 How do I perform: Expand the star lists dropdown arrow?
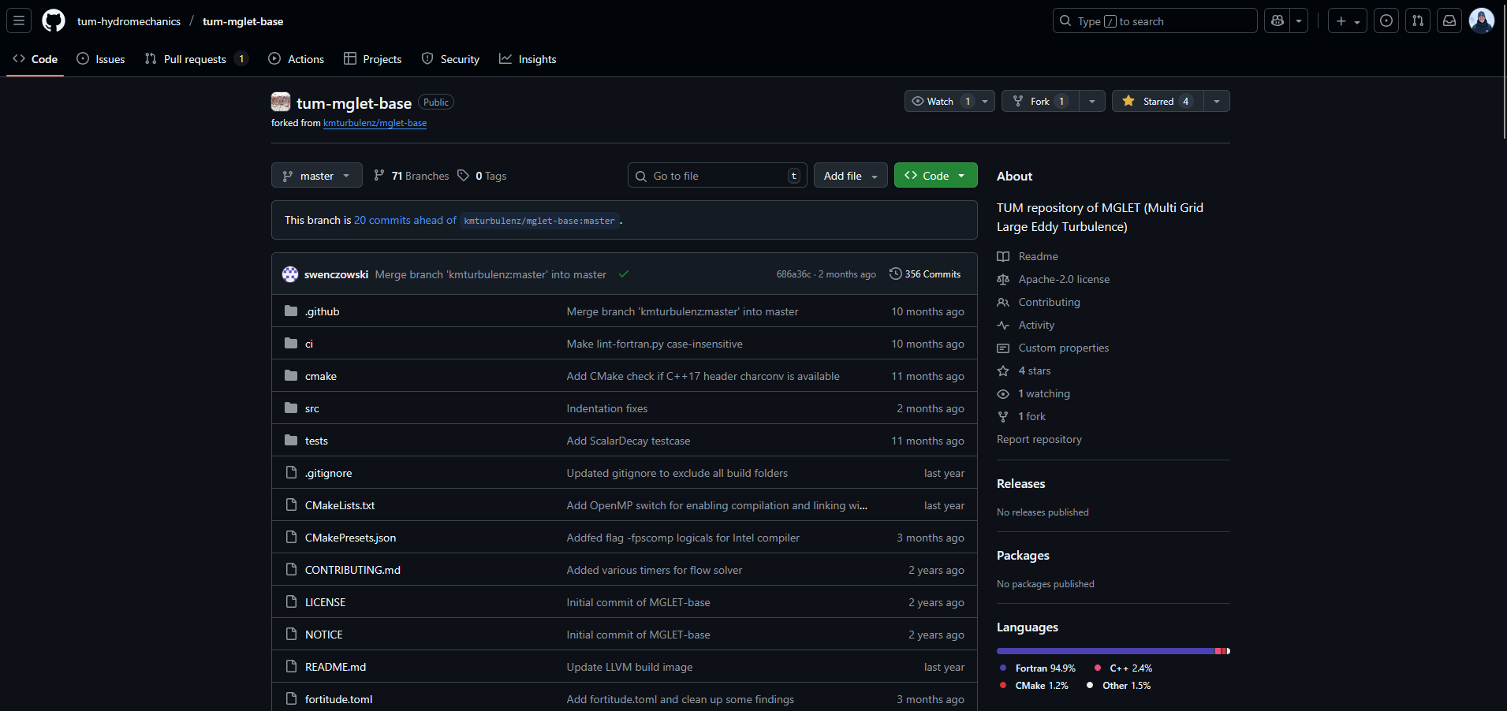tap(1216, 102)
